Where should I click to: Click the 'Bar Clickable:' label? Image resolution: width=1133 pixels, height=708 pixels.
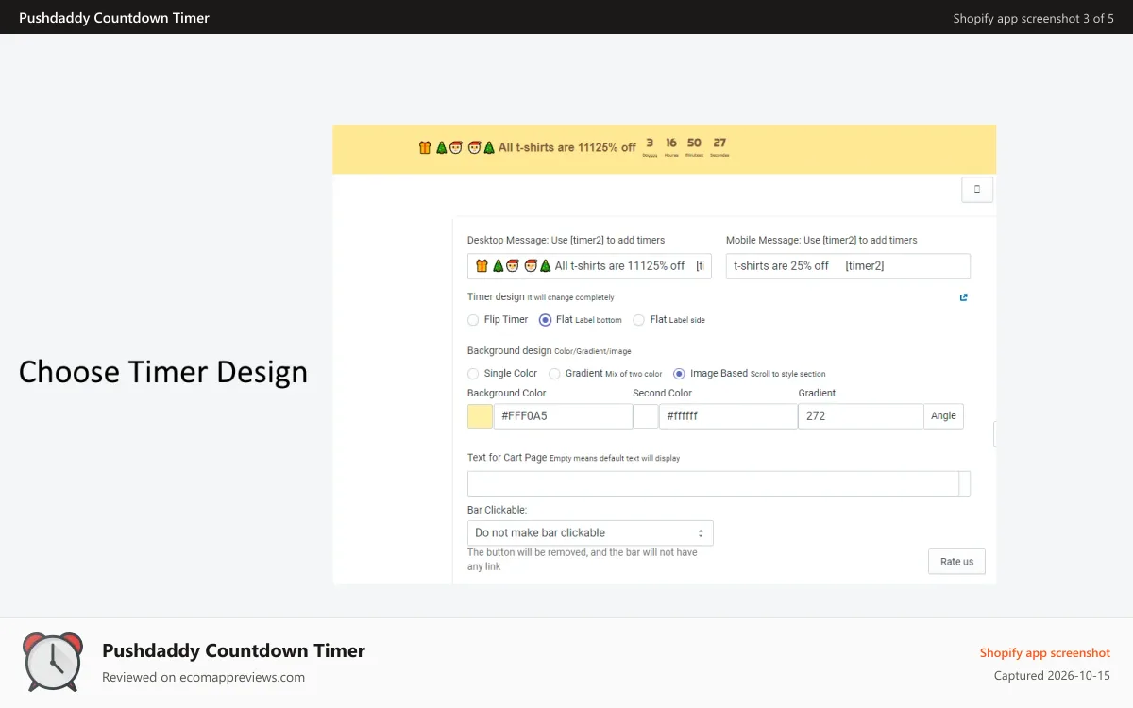click(498, 510)
